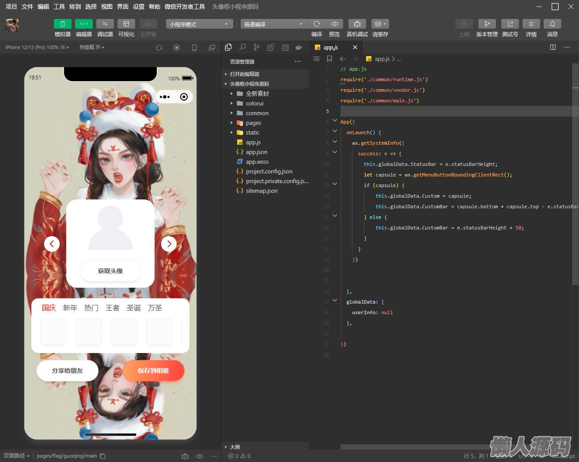Screen dimensions: 579x462
Task: Open the search icon in explorer sidebar
Action: [242, 47]
